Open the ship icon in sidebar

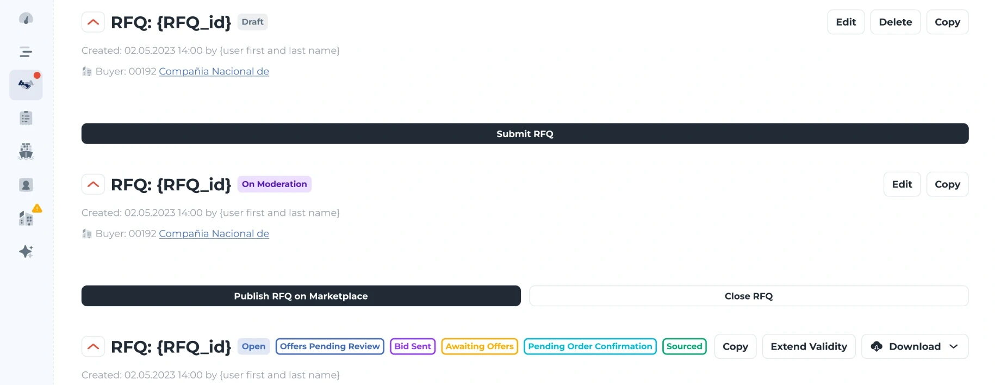26,151
